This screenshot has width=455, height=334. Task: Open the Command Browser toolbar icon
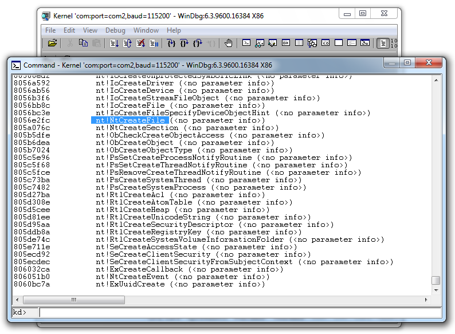pos(365,43)
